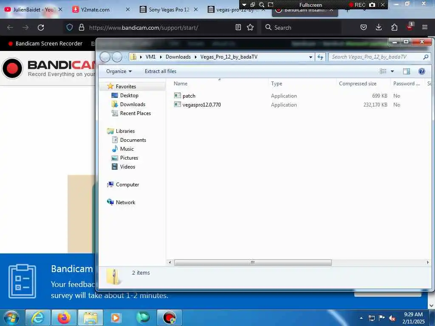435x326 pixels.
Task: Go forward with the Explorer forward button
Action: [x=117, y=57]
